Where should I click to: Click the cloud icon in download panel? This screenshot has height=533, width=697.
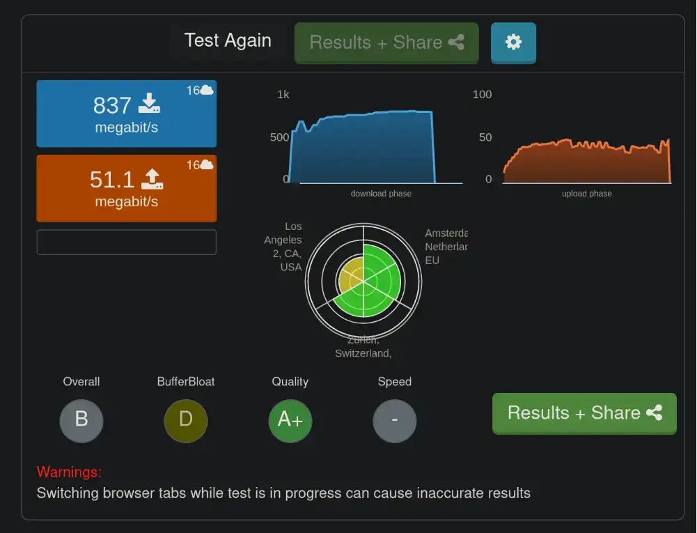pyautogui.click(x=207, y=90)
